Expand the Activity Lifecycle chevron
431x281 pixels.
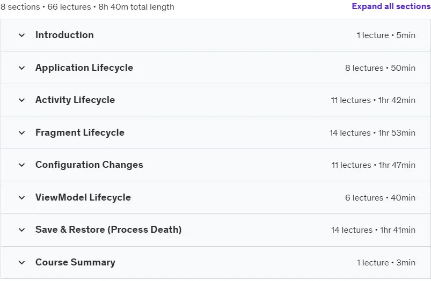pos(21,100)
